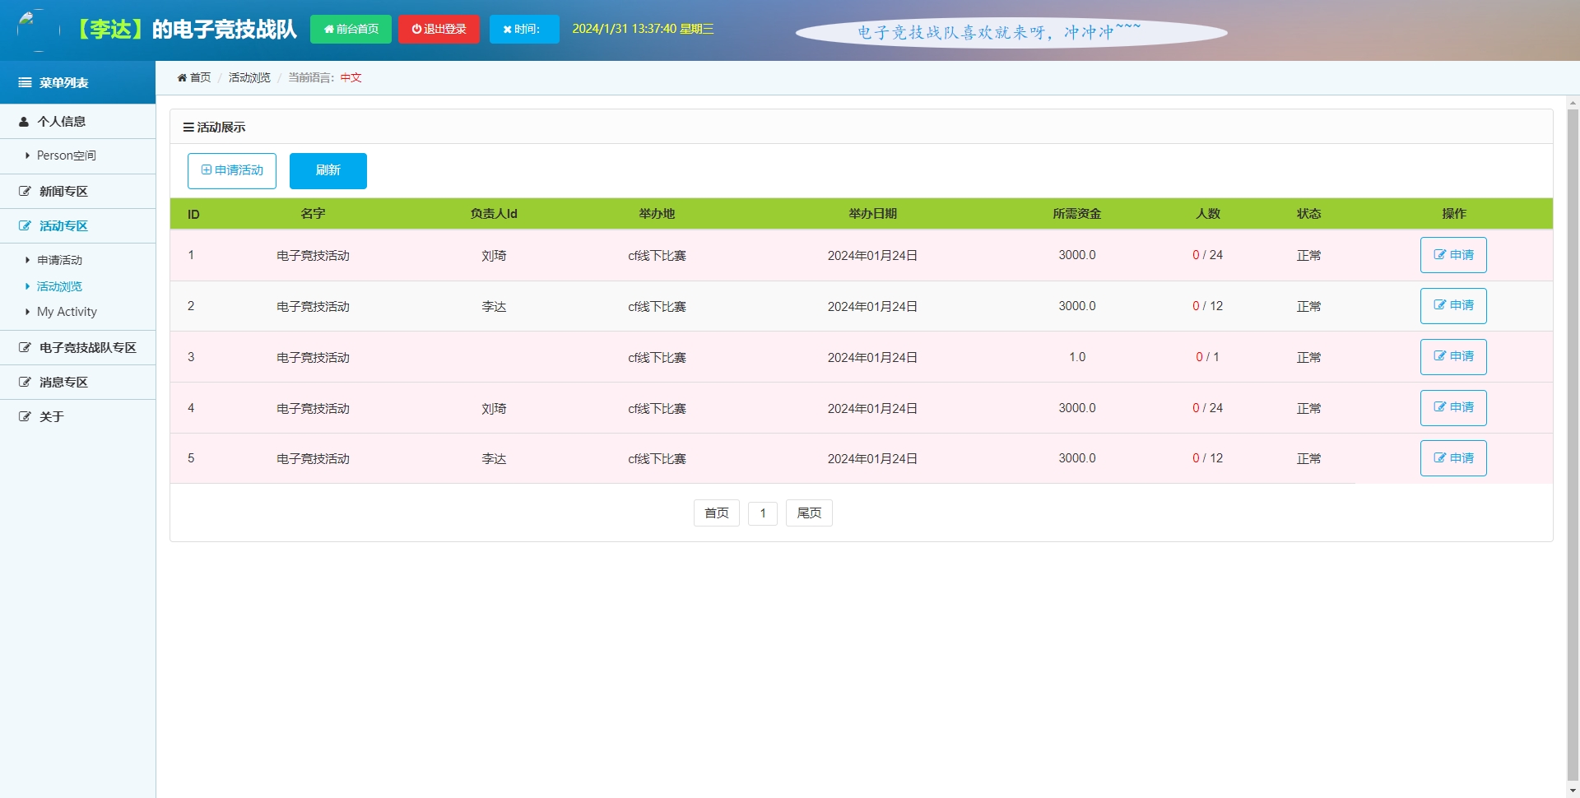Click the edit icon in row 5 申请

(x=1440, y=458)
